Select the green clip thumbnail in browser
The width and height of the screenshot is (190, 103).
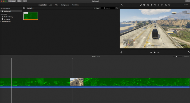[31, 16]
